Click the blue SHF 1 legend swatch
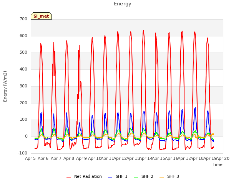The width and height of the screenshot is (246, 184). [x=110, y=177]
